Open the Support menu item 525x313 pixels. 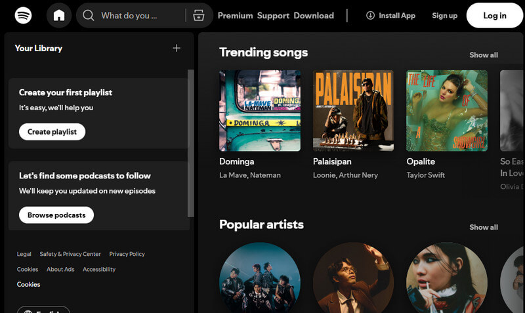click(x=273, y=16)
